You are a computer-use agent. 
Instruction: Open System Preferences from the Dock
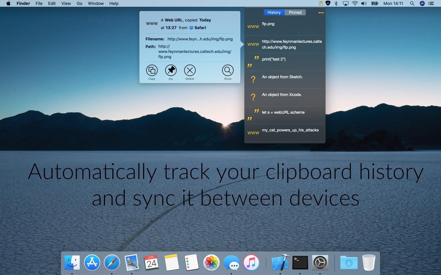pos(320,263)
